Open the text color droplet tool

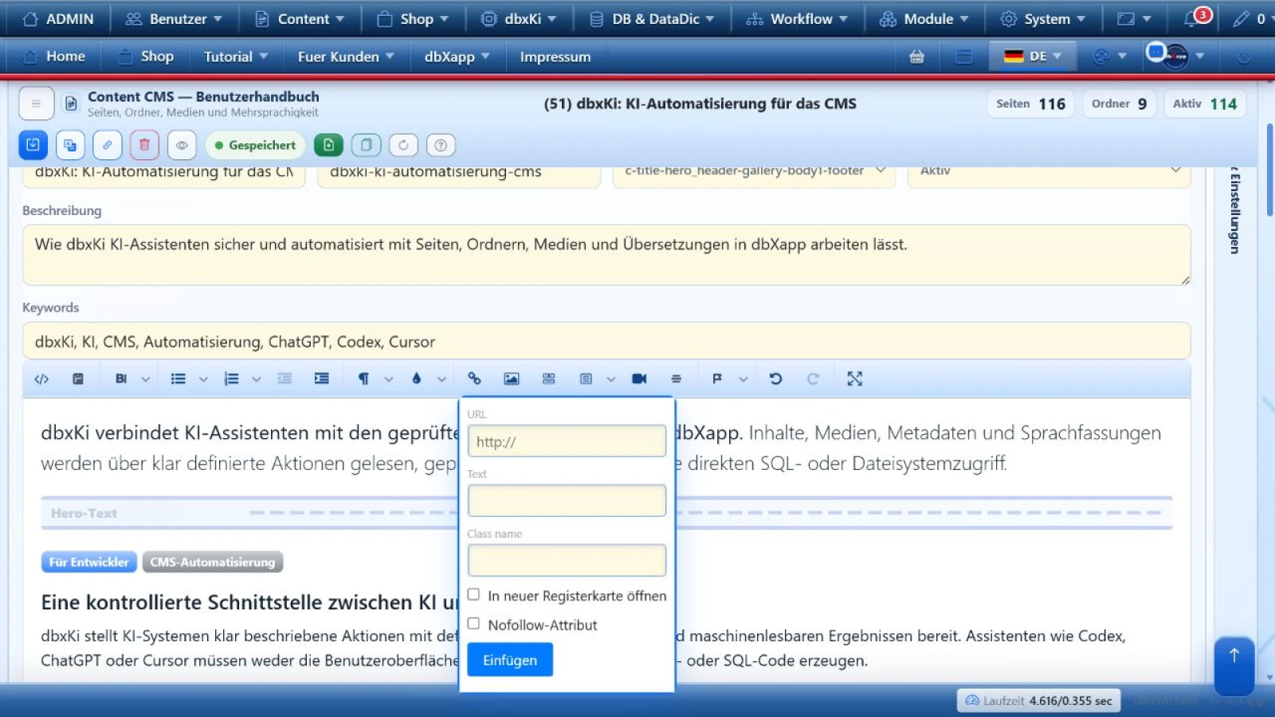click(416, 379)
